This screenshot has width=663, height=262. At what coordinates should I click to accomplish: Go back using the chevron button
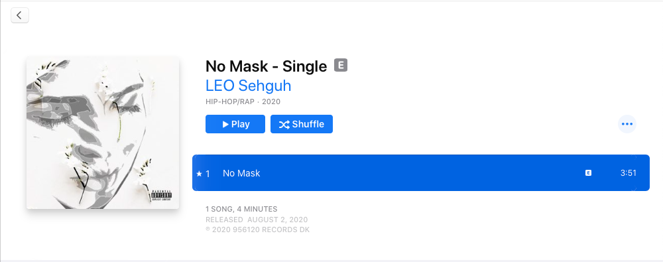(19, 15)
